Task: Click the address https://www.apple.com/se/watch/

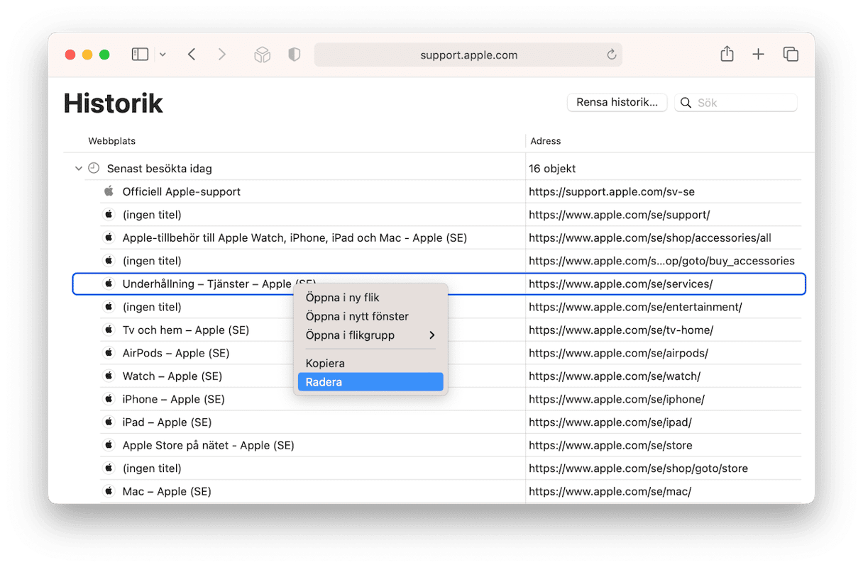Action: [x=615, y=376]
